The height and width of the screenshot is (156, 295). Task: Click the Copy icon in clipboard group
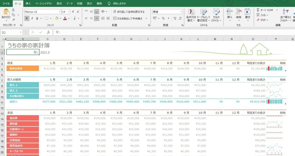(13, 15)
